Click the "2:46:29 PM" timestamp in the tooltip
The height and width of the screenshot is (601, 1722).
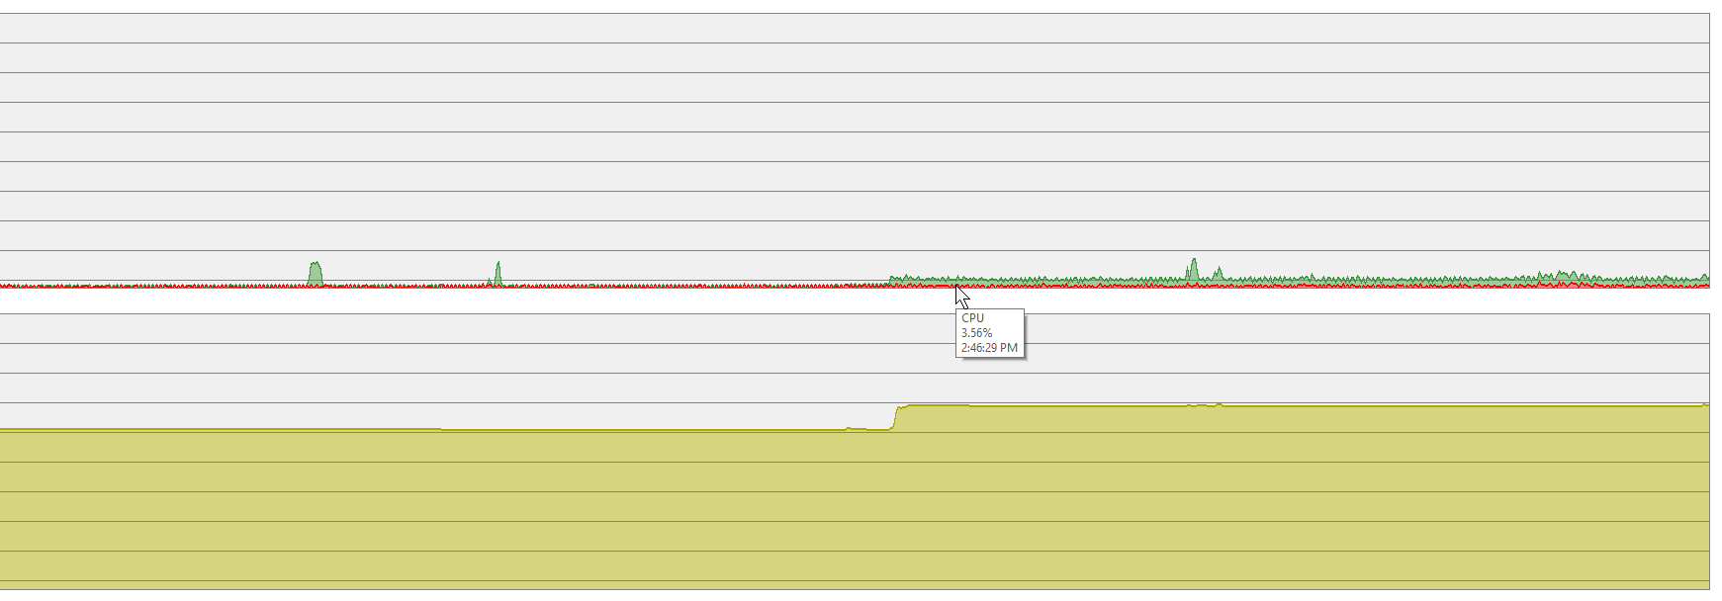click(x=989, y=348)
